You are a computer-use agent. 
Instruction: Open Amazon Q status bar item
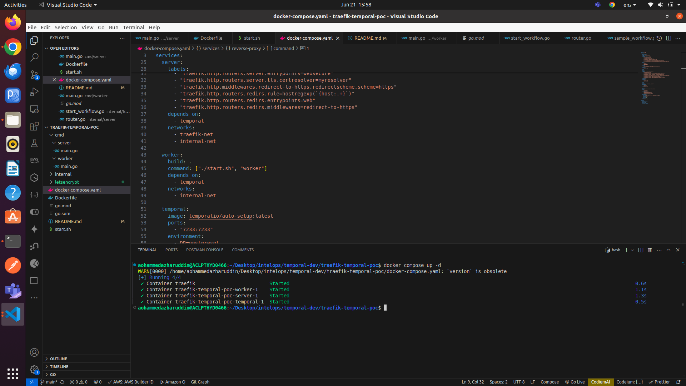(x=173, y=382)
